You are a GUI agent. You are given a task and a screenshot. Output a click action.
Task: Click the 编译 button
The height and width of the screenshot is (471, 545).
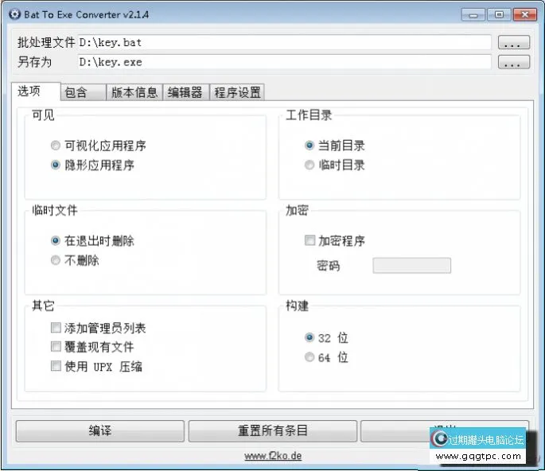100,430
